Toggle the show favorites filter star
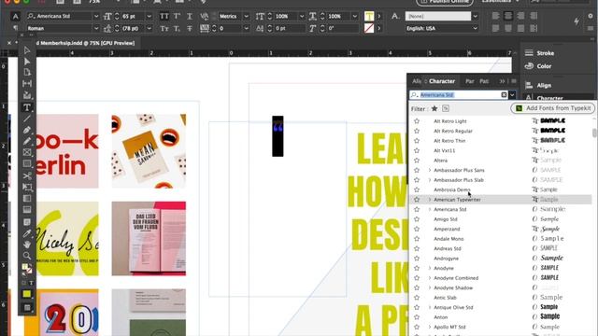This screenshot has height=336, width=598. point(434,108)
